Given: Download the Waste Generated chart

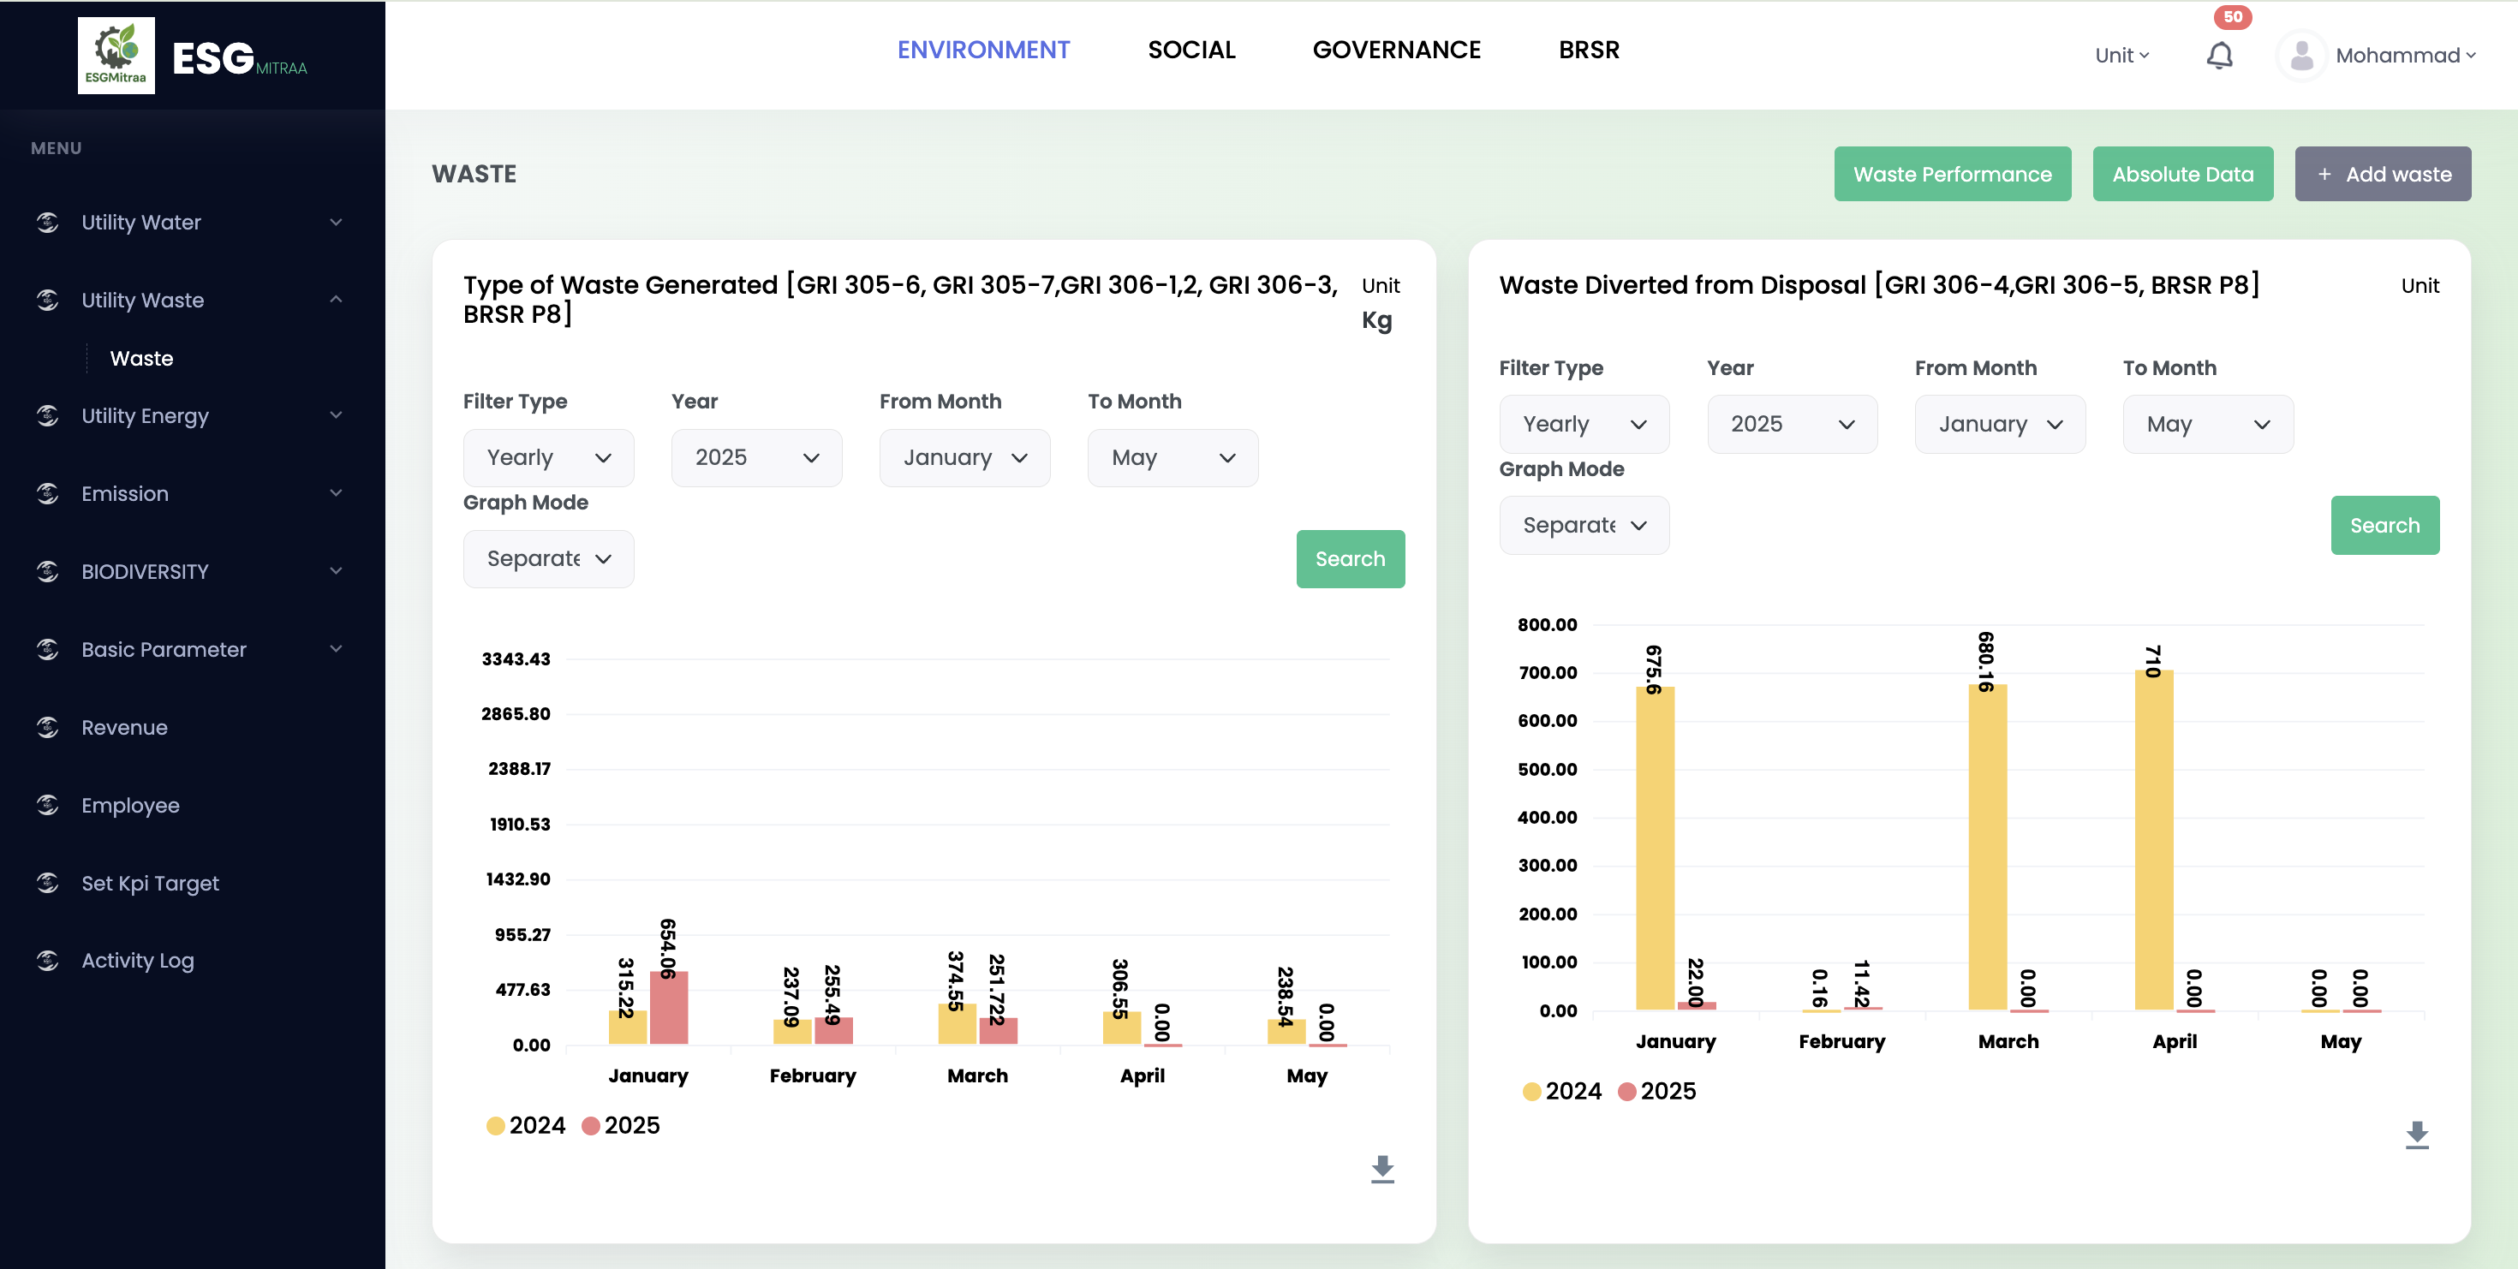Looking at the screenshot, I should coord(1381,1168).
